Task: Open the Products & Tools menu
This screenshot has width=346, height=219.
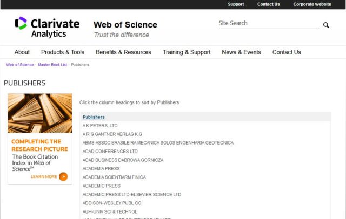Action: pyautogui.click(x=63, y=52)
